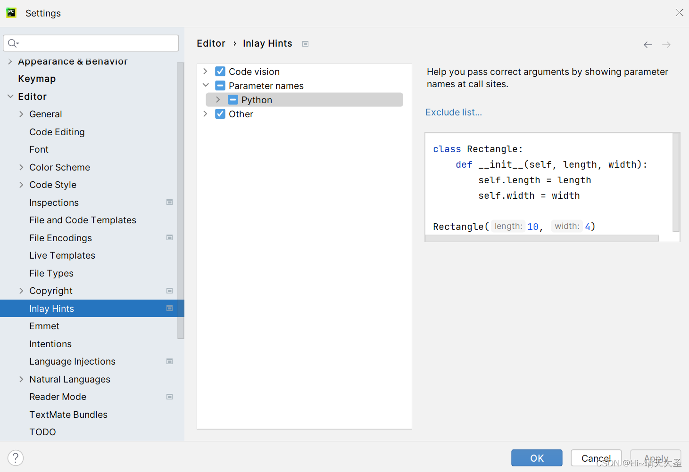689x472 pixels.
Task: Toggle the Python checkbox under Parameter names
Action: (x=233, y=100)
